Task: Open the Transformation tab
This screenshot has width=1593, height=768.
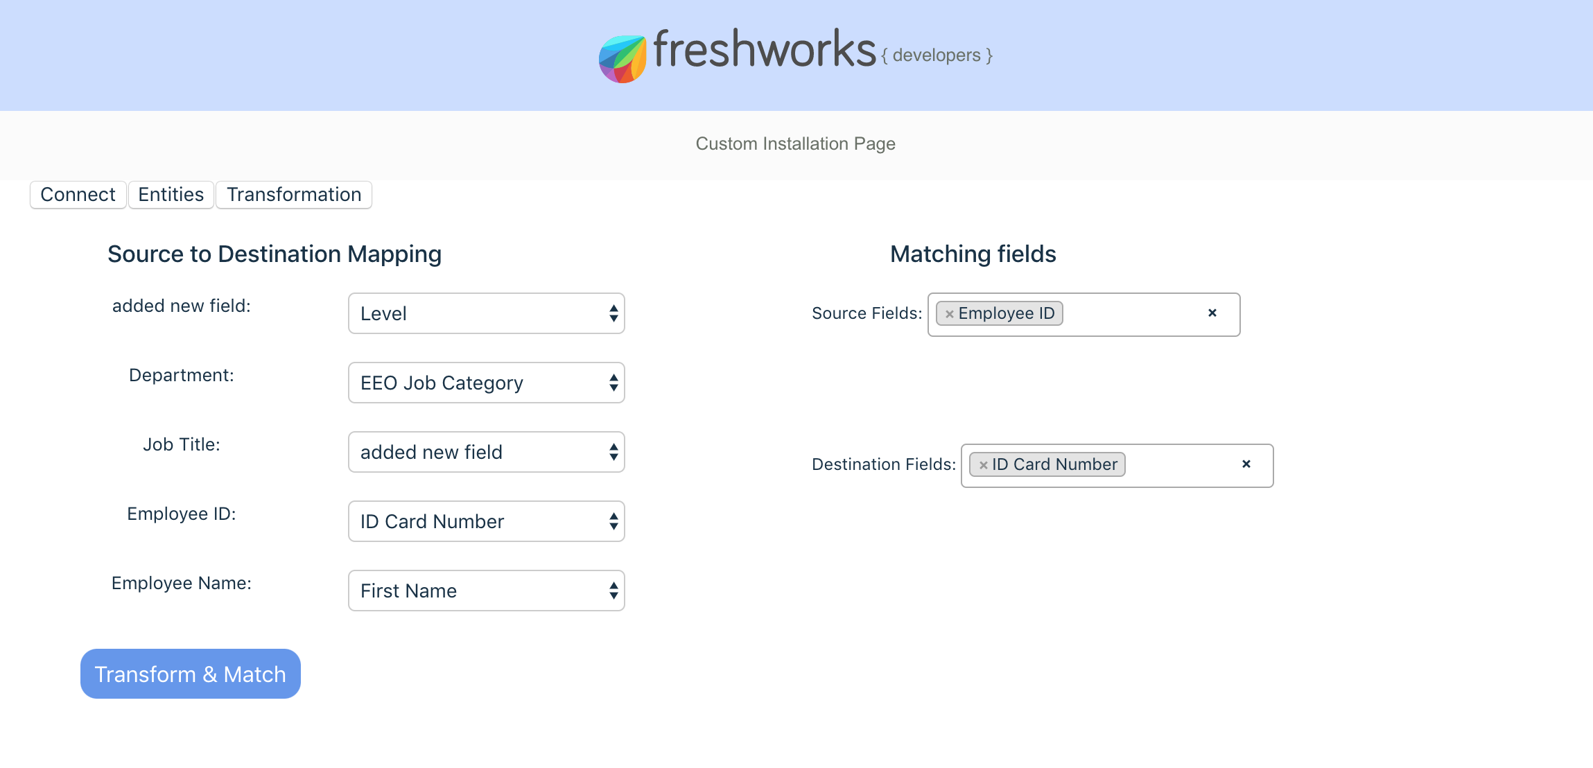Action: coord(294,195)
